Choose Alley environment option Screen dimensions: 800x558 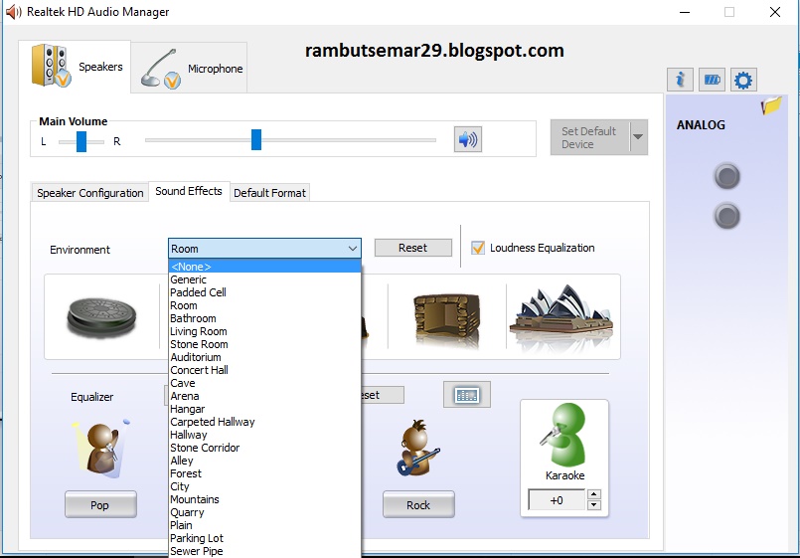pos(264,461)
